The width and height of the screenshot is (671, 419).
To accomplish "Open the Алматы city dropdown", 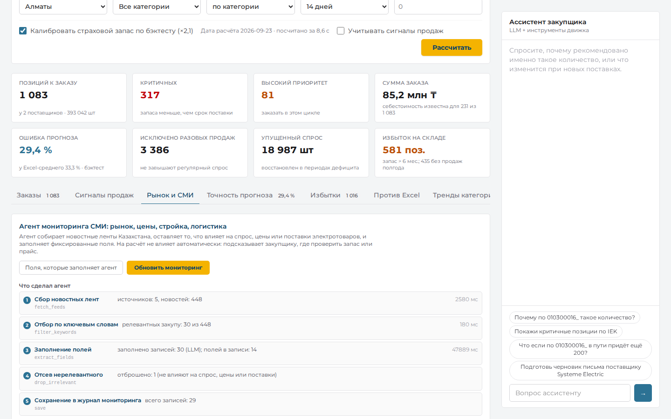I will point(63,7).
